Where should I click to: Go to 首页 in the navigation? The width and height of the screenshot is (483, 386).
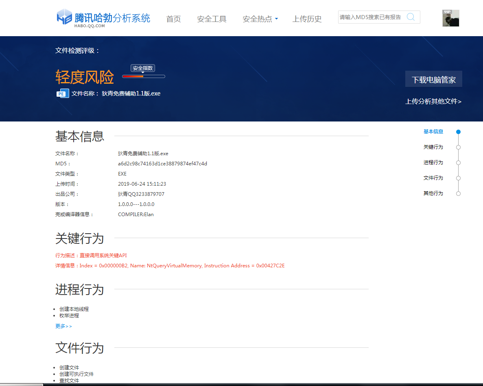tap(173, 19)
